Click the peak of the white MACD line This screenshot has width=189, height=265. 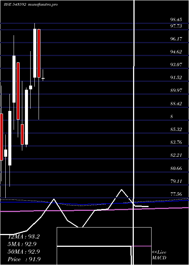click(x=121, y=190)
